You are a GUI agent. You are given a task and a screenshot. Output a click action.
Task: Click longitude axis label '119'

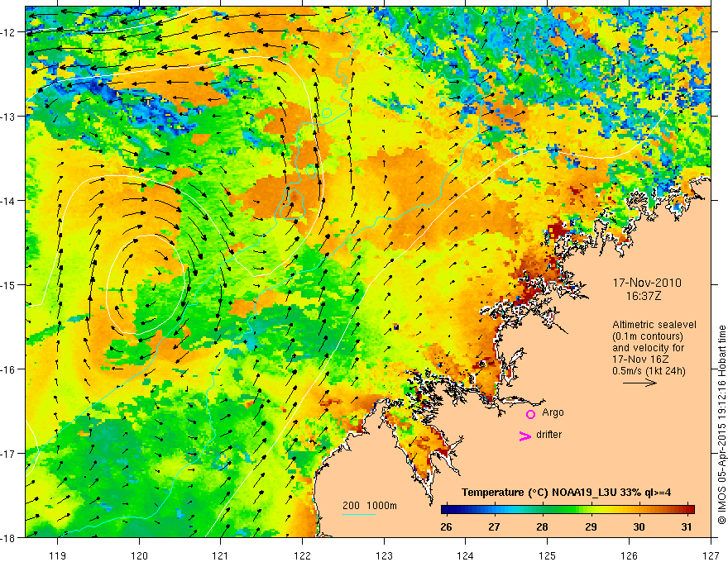(58, 555)
